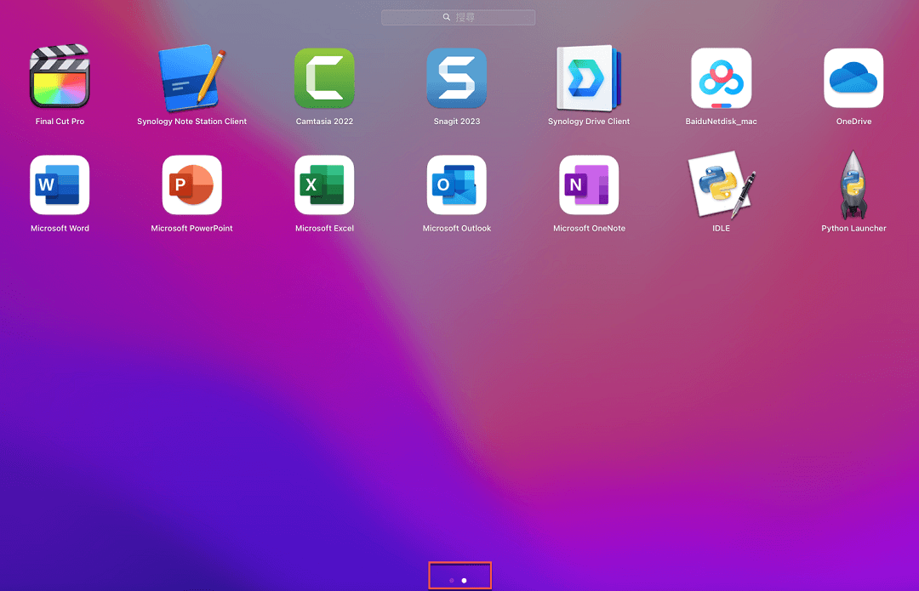The height and width of the screenshot is (591, 919).
Task: Click the "Snagit 2023" label text
Action: [457, 122]
